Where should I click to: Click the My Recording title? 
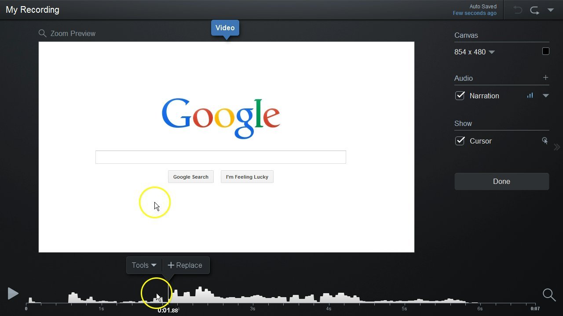(x=33, y=10)
